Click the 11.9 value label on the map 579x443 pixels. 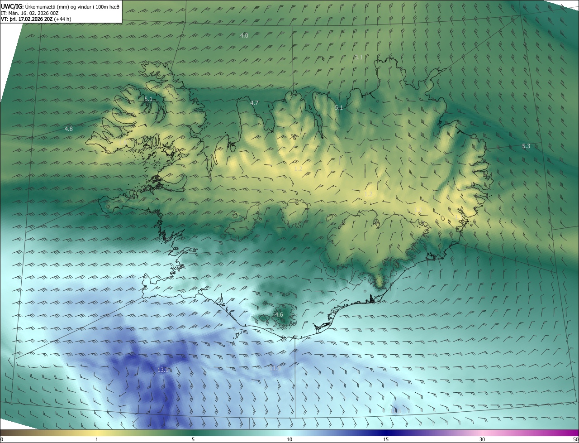coord(275,368)
